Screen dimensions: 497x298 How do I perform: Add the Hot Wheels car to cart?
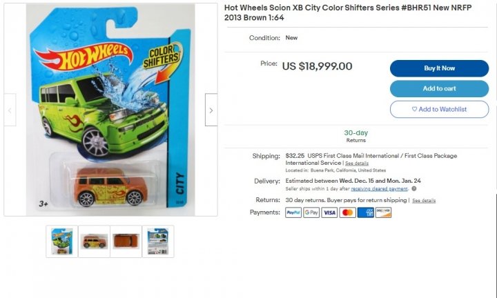tap(439, 89)
